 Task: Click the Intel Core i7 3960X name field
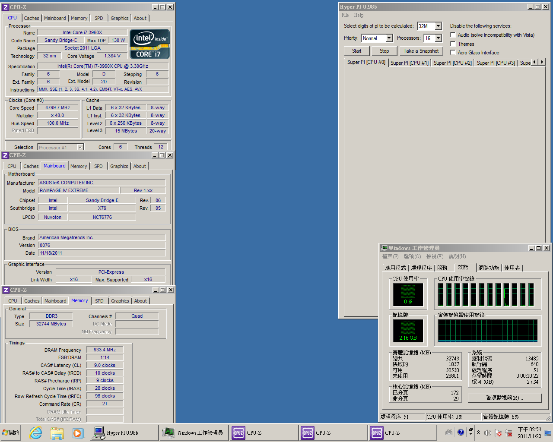pyautogui.click(x=82, y=32)
